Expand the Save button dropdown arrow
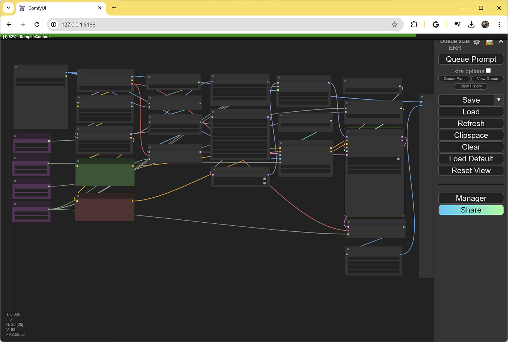Viewport: 508px width, 342px height. coord(499,100)
